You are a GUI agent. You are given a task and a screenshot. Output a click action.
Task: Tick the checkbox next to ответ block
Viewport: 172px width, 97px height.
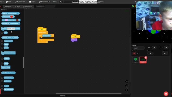(2, 33)
